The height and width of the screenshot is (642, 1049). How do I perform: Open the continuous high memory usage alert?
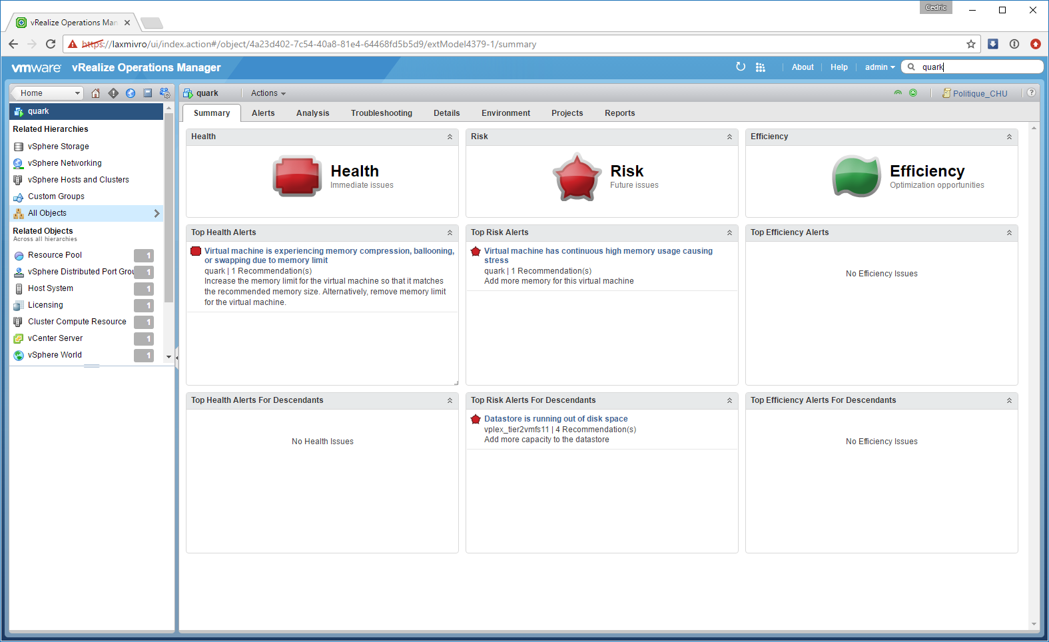coord(598,256)
